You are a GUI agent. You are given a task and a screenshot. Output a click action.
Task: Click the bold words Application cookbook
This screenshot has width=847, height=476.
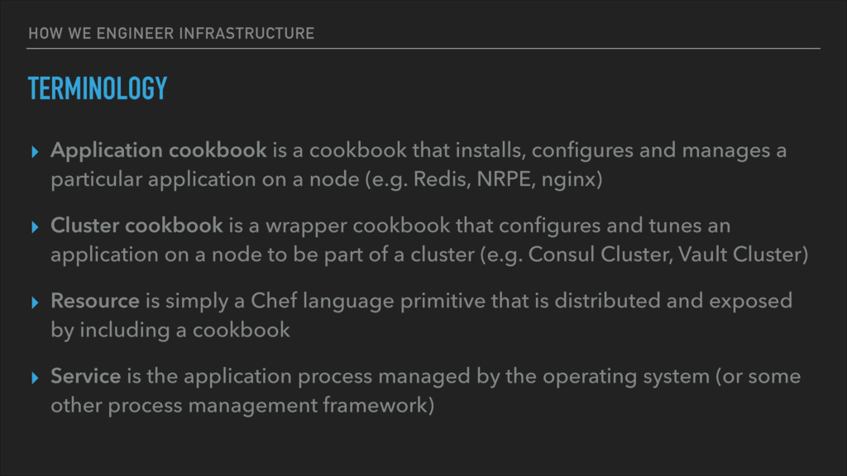[158, 151]
